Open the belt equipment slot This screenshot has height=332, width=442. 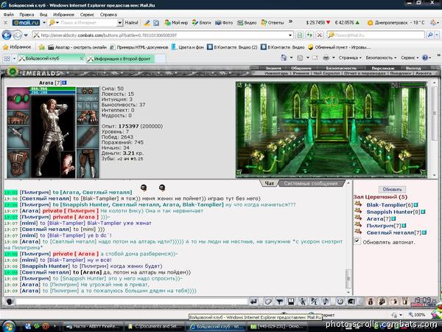(88, 137)
